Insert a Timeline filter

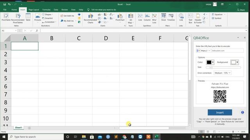coord(171,17)
